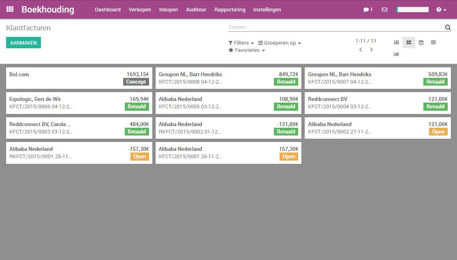Go to the Rapportering menu
Viewport: 457px width, 260px height.
point(230,9)
